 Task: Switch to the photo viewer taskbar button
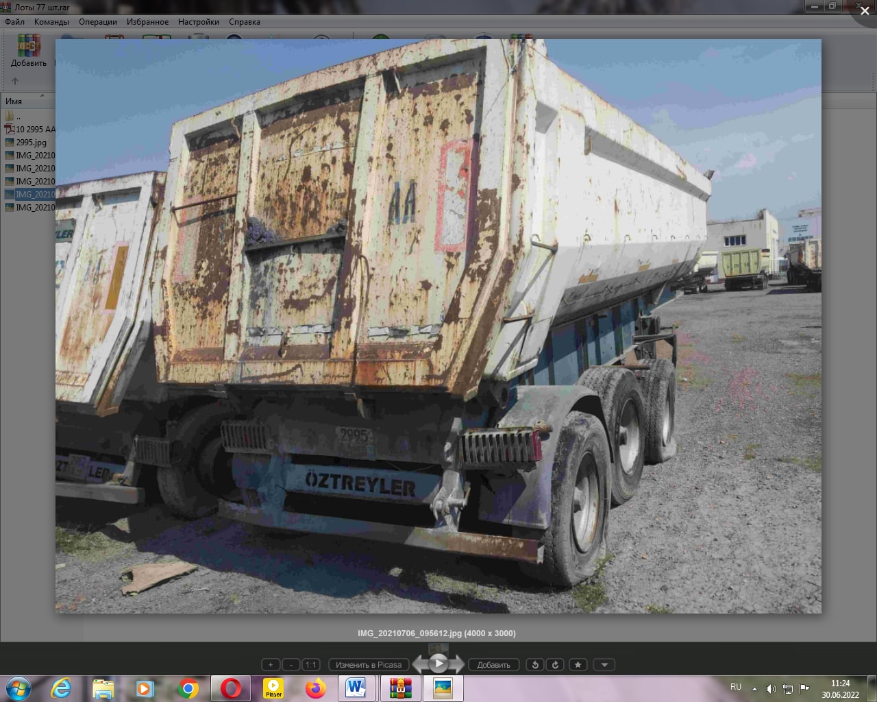[x=443, y=688]
